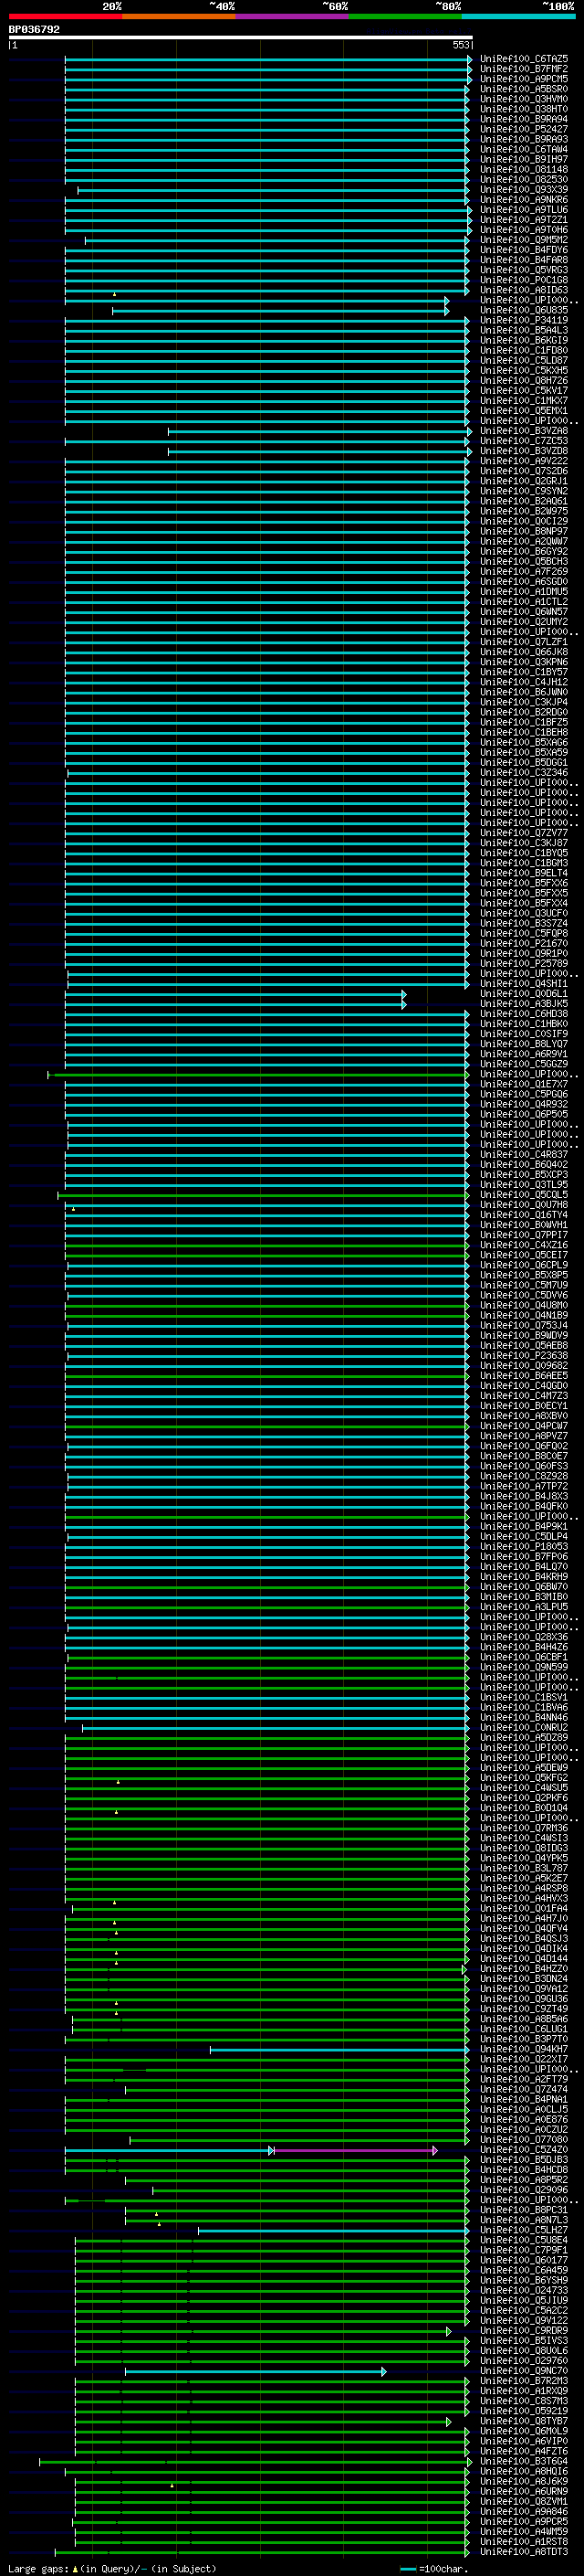Image resolution: width=584 pixels, height=2576 pixels.
Task: Open hit UniRef100_P52427
Action: point(523,129)
